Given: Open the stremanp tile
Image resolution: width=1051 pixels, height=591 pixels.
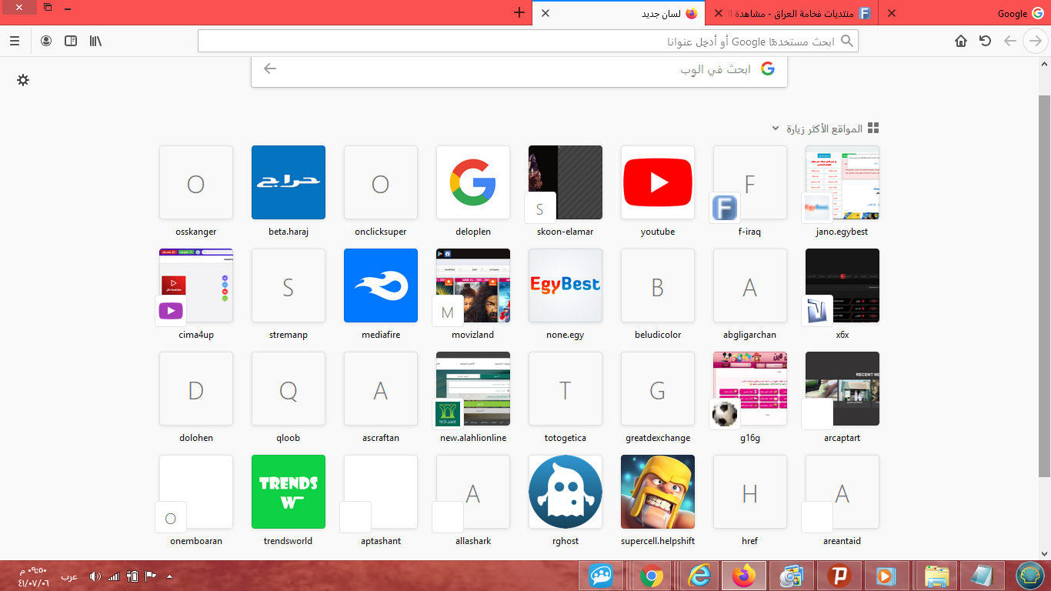Looking at the screenshot, I should (289, 285).
